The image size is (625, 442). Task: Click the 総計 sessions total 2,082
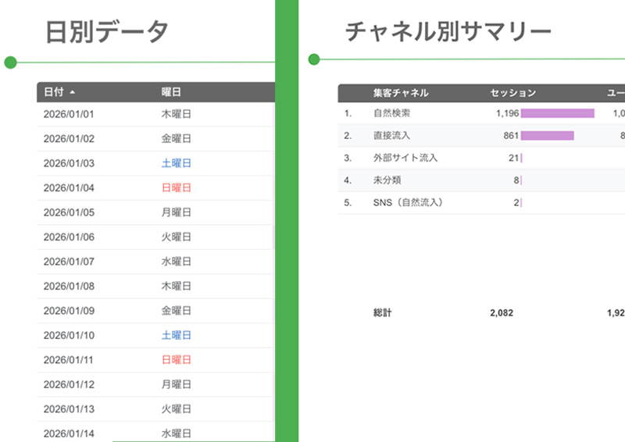pyautogui.click(x=501, y=313)
